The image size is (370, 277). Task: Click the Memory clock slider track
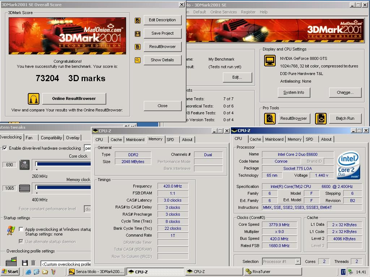click(63, 188)
